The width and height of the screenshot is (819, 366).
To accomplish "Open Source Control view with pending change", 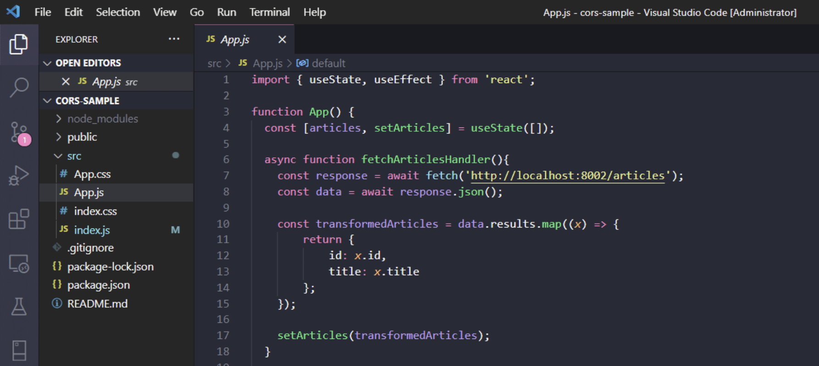I will [20, 133].
